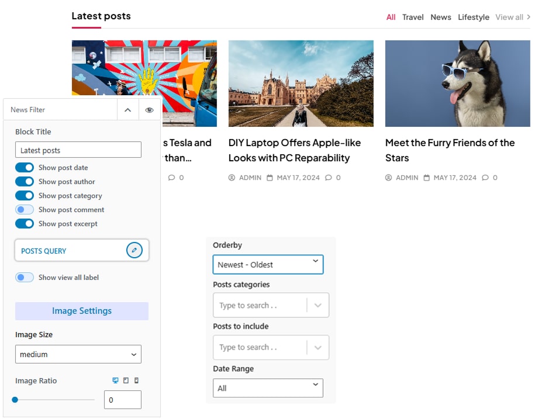Collapse the News Filter panel chevron

coord(127,110)
